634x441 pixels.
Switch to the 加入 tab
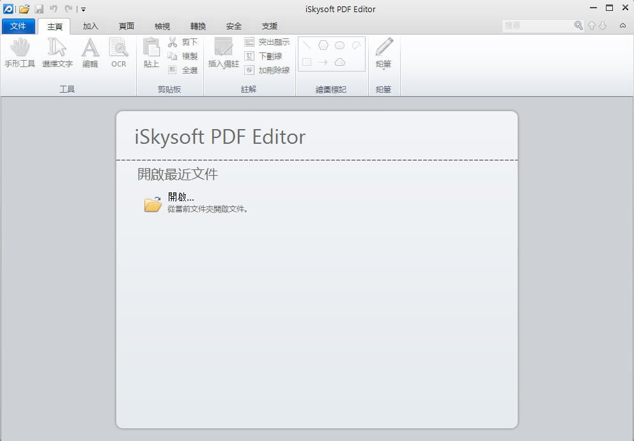pos(91,26)
